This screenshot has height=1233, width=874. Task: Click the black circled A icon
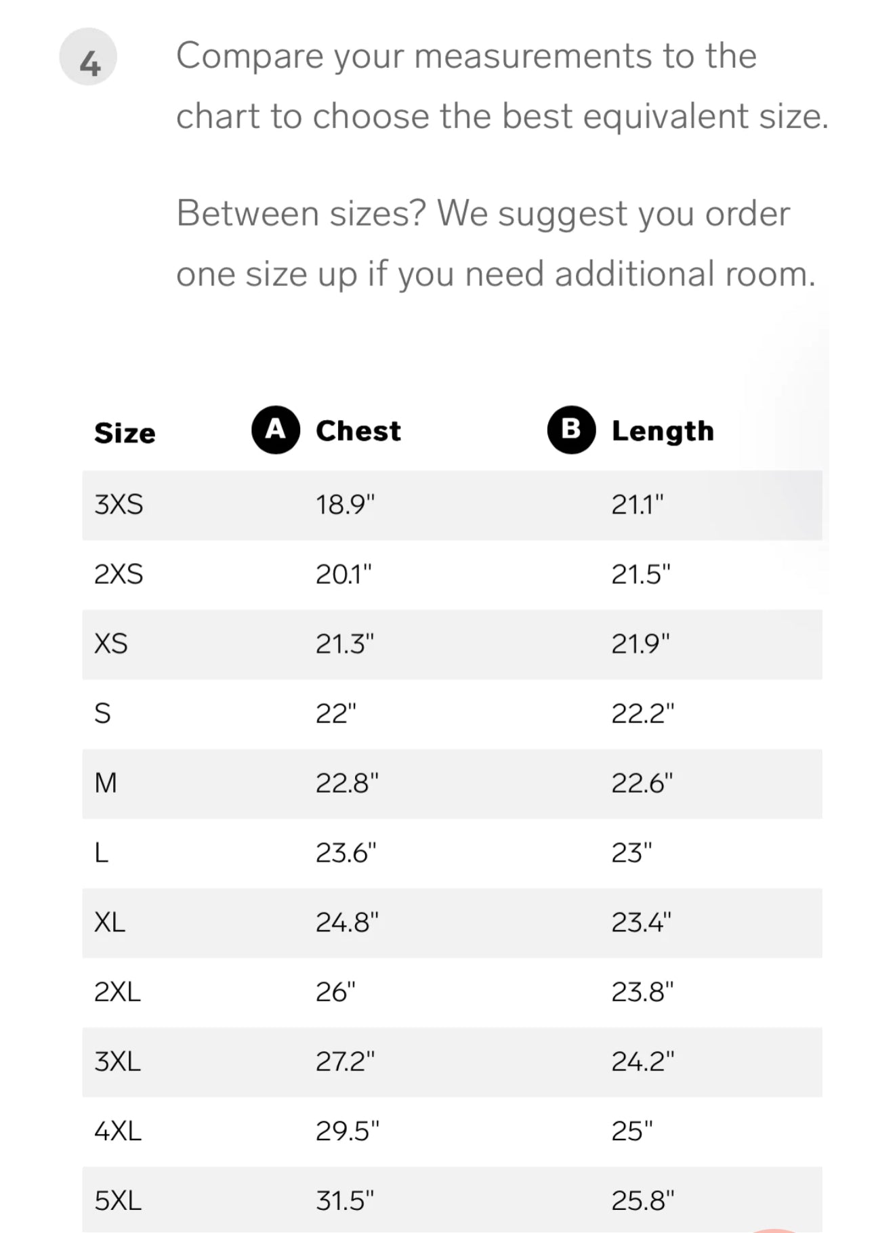(276, 430)
